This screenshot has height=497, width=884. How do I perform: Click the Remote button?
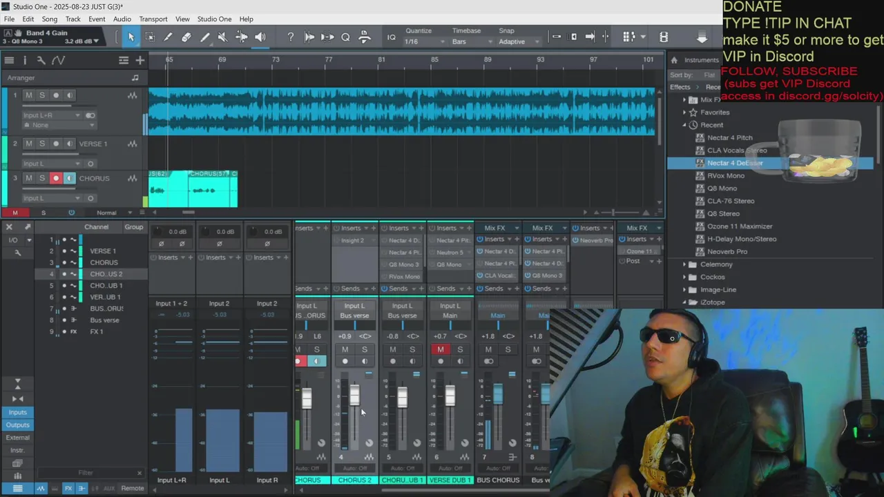(x=133, y=488)
